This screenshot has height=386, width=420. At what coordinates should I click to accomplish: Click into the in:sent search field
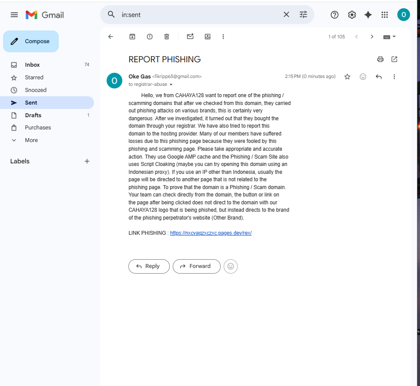coord(199,15)
